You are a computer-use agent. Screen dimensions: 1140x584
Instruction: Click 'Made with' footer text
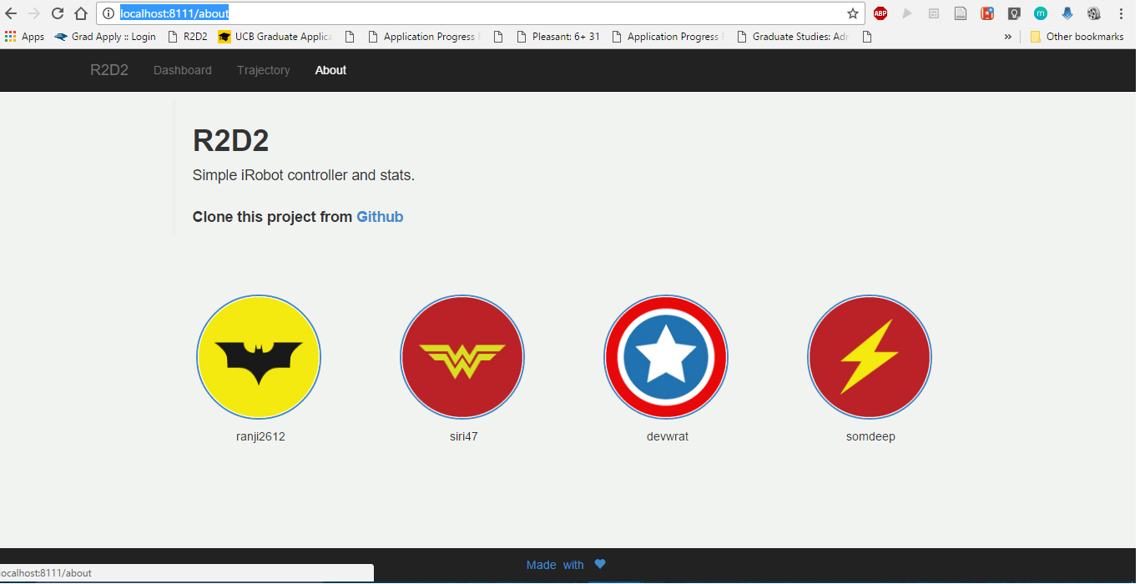click(x=555, y=565)
